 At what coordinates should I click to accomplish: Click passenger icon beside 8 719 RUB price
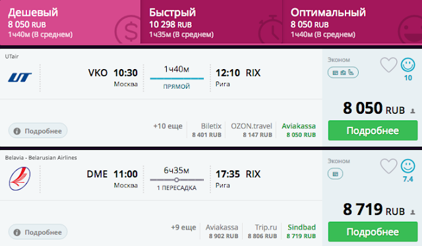(413, 212)
